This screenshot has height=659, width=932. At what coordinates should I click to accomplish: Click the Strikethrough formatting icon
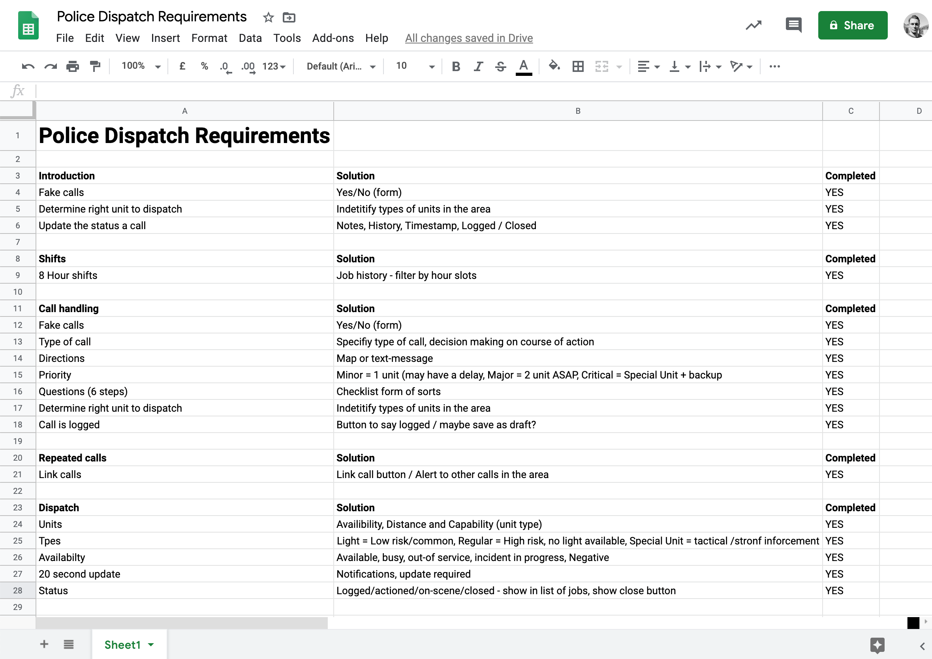[500, 66]
